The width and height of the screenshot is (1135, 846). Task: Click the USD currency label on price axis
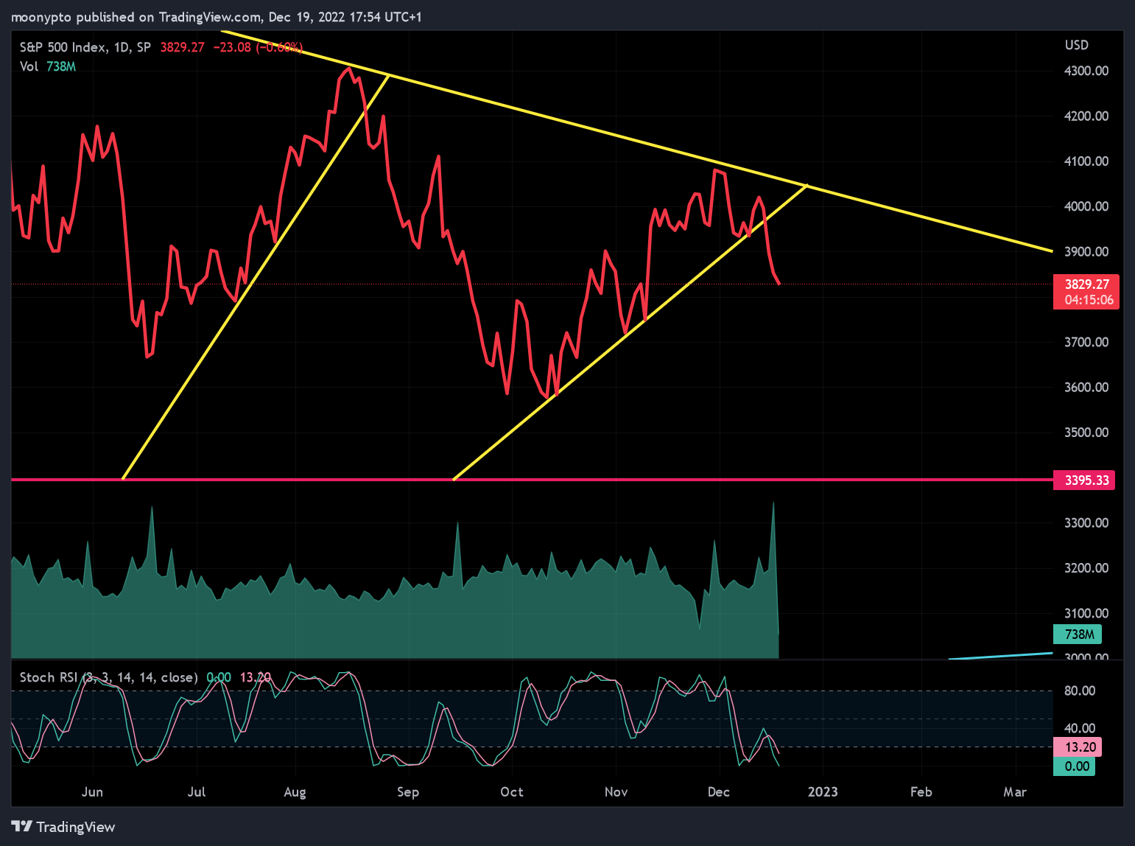(x=1076, y=45)
